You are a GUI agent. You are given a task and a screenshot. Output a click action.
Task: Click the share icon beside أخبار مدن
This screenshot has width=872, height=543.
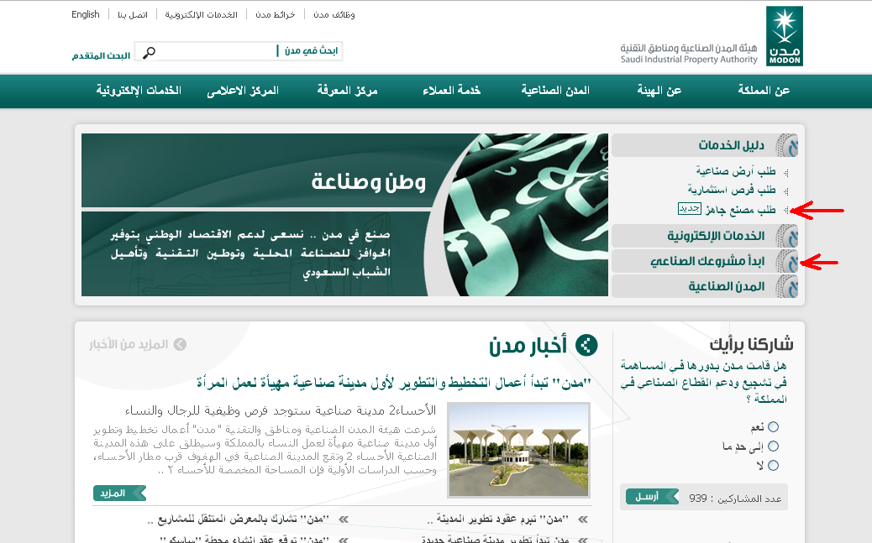pyautogui.click(x=586, y=345)
